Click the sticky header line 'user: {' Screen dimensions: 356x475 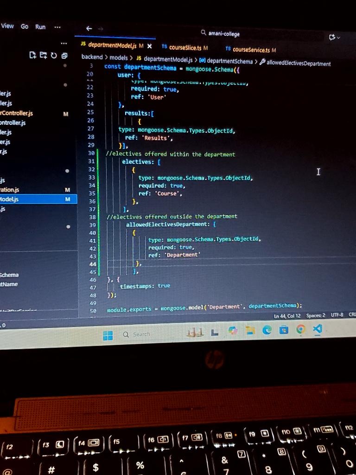[129, 75]
